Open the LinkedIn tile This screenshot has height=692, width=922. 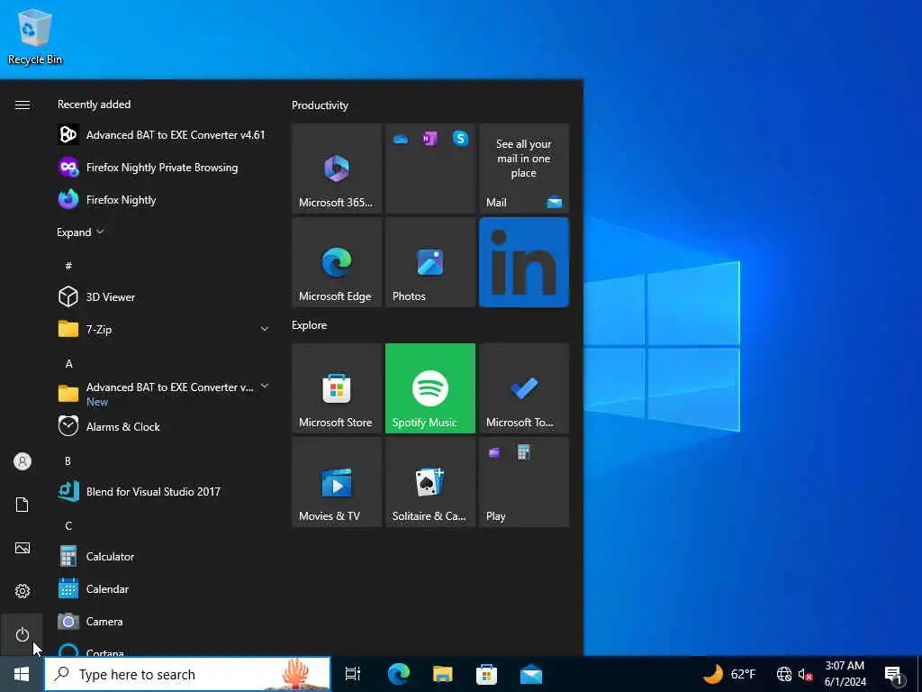coord(524,262)
